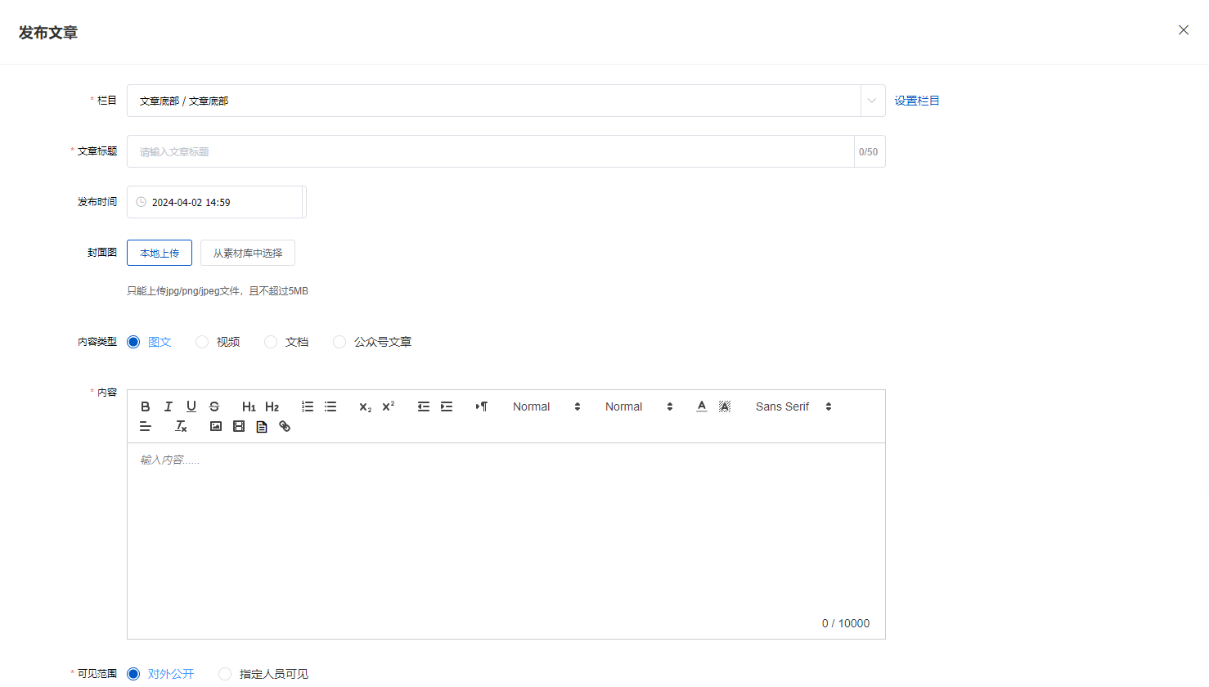Open the first Normal size dropdown
This screenshot has width=1209, height=687.
click(546, 406)
